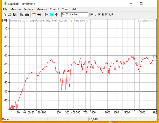The height and width of the screenshot is (123, 159).
Task: Uncheck the L channel checkbox
Action: point(92,14)
